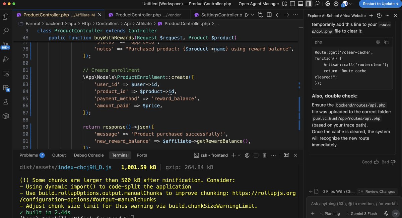402x218 pixels.
Task: Click the terminal @ mention icon
Action: tap(247, 155)
